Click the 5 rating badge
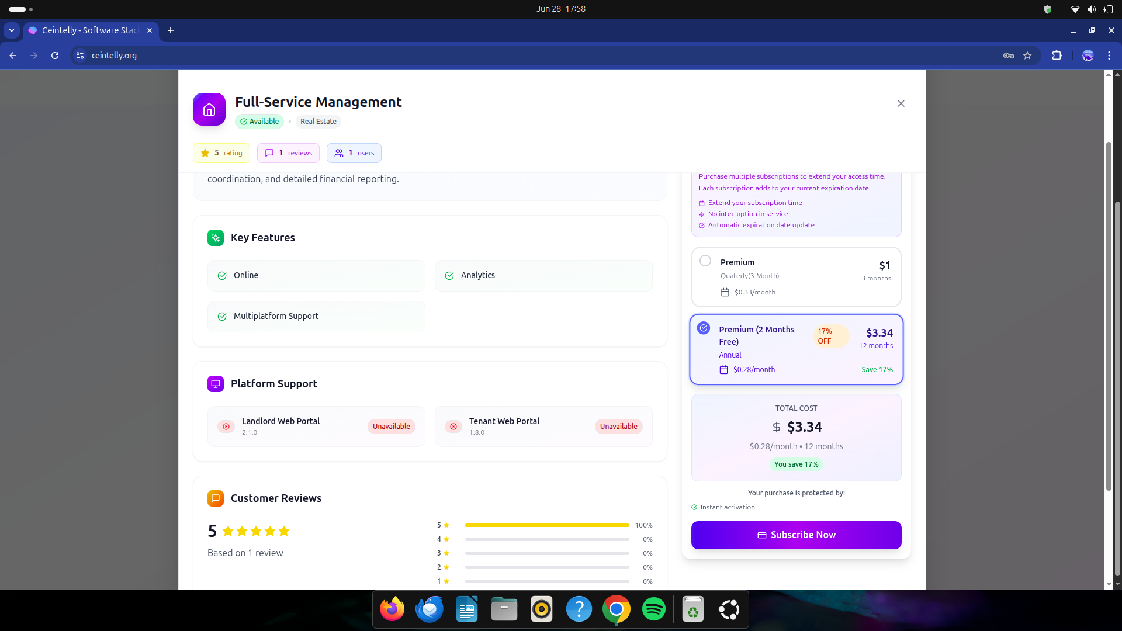The height and width of the screenshot is (631, 1122). pos(221,153)
